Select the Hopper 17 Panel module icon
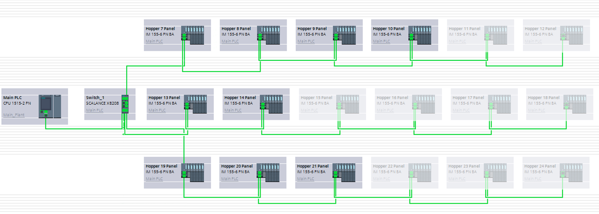This screenshot has height=214, width=599. (499, 104)
